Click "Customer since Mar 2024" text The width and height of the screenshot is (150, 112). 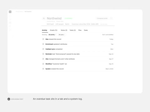[x=81, y=24]
